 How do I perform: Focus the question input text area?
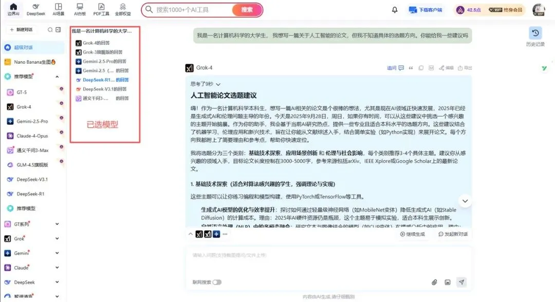pyautogui.click(x=328, y=263)
